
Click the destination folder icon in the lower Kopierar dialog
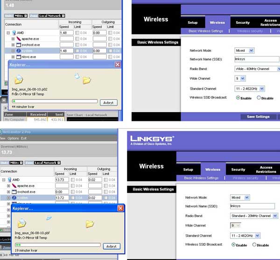[90, 224]
